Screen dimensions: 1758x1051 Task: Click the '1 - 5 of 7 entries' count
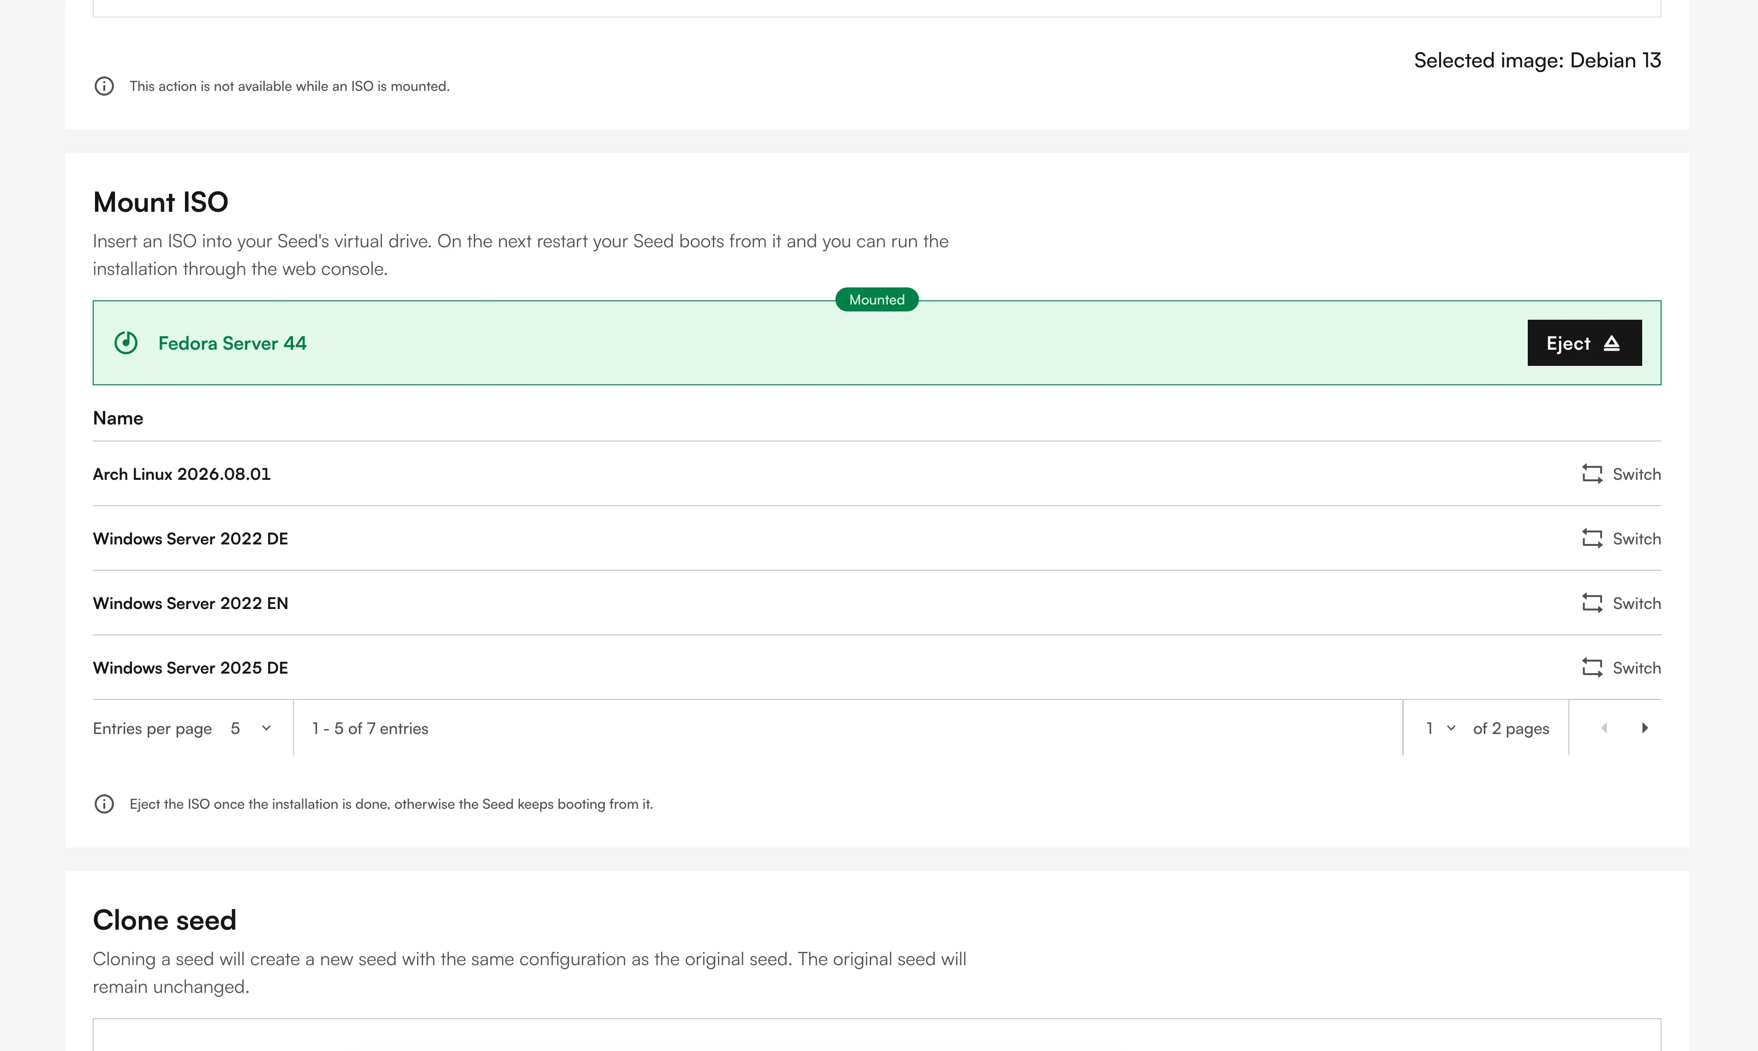point(371,728)
